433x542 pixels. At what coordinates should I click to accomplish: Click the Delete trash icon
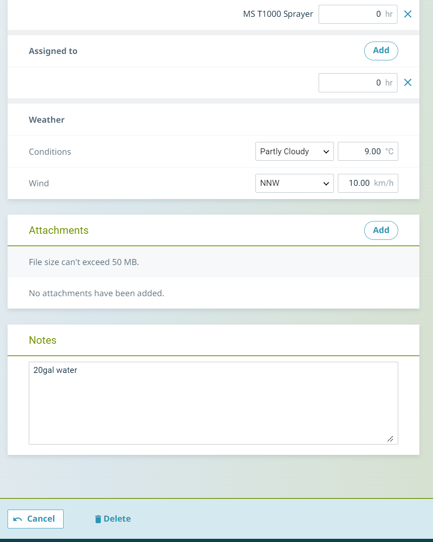[98, 519]
